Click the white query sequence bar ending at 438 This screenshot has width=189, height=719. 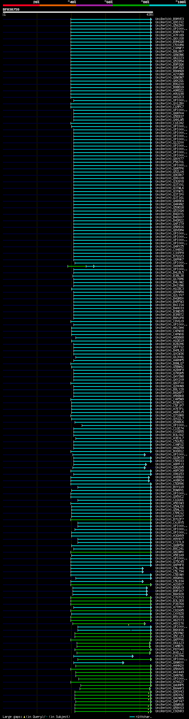[78, 12]
